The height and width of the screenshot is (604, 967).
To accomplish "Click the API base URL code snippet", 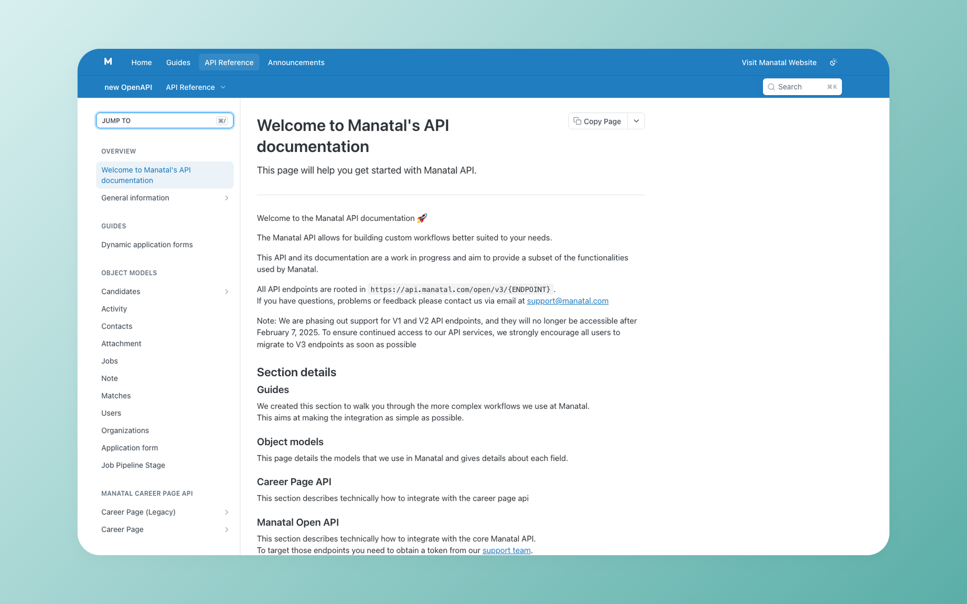I will tap(460, 289).
